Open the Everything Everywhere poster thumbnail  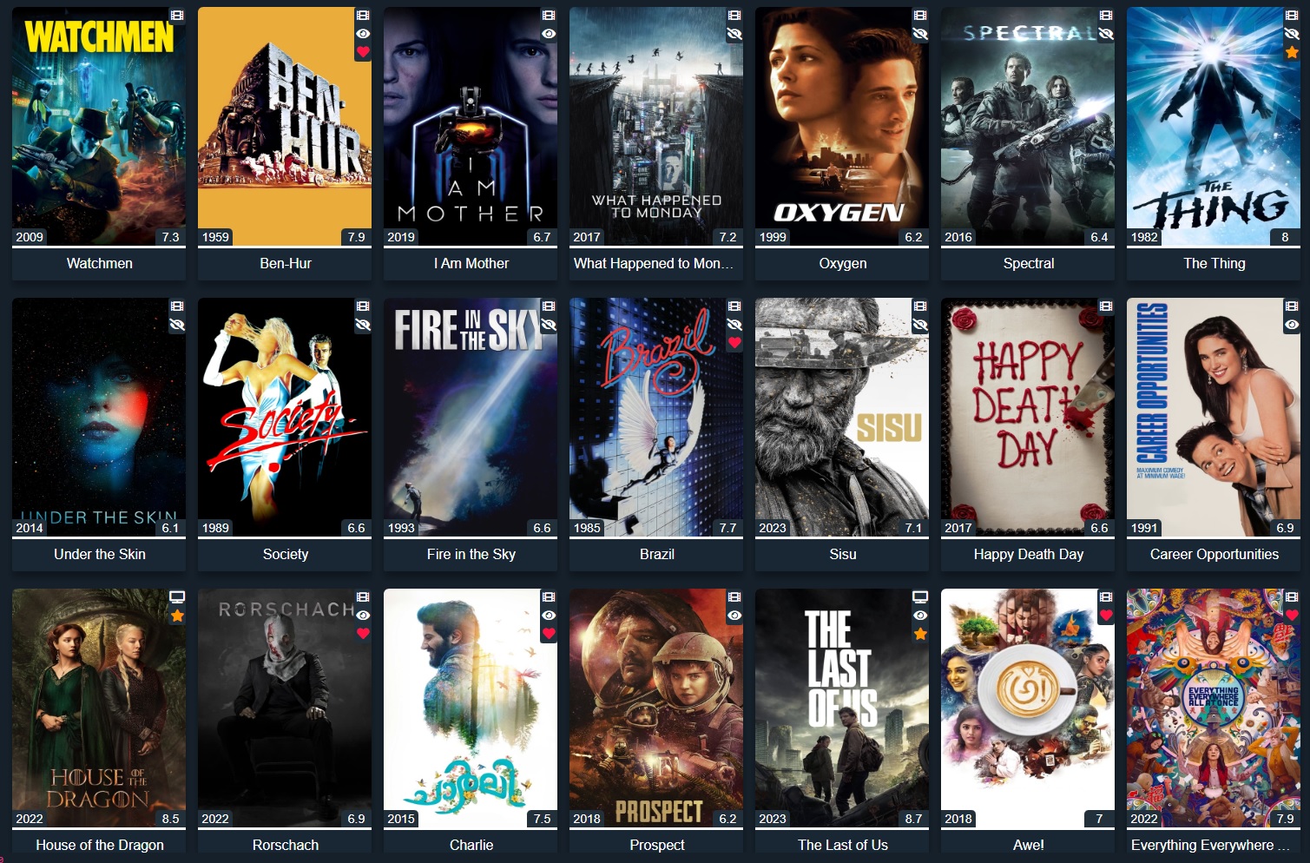point(1214,708)
